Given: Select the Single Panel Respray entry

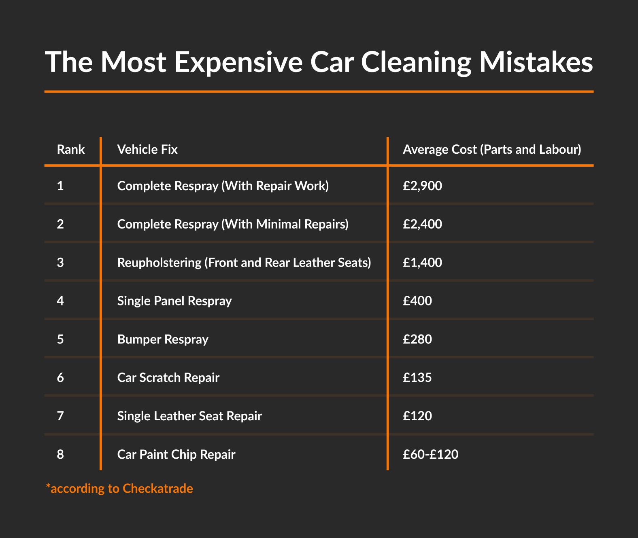Looking at the screenshot, I should [x=174, y=301].
